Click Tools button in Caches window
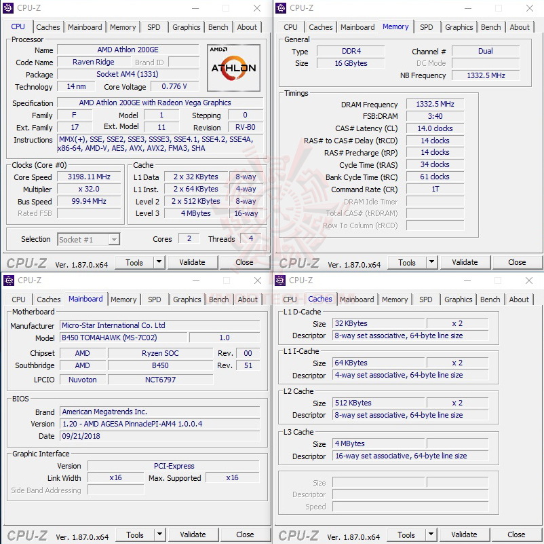Image resolution: width=544 pixels, height=544 pixels. pyautogui.click(x=406, y=534)
